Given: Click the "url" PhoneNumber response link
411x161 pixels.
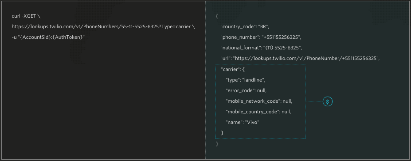Looking at the screenshot, I should point(300,59).
